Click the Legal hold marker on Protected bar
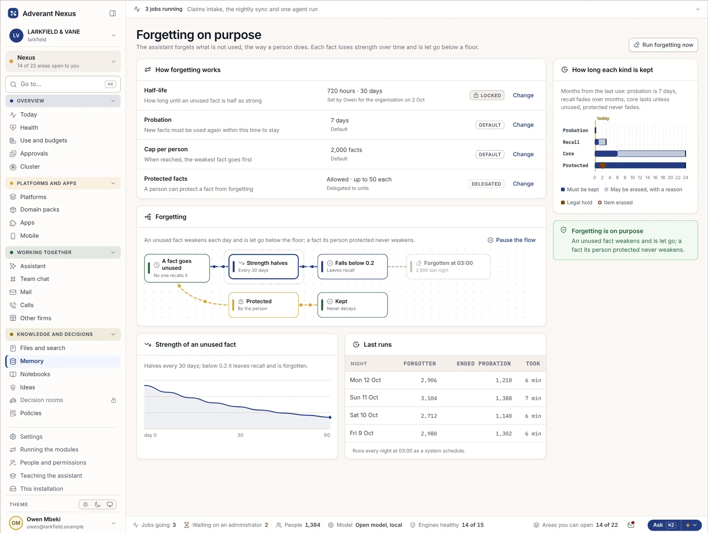708x533 pixels. [603, 165]
